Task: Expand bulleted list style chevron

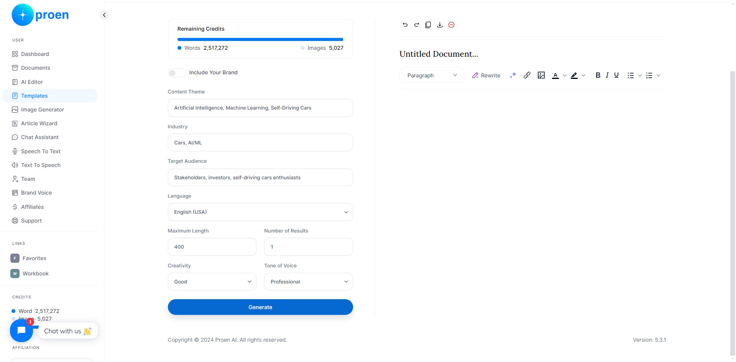Action: coord(640,75)
